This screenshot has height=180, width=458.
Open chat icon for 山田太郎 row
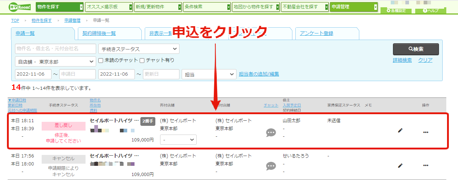point(271,133)
